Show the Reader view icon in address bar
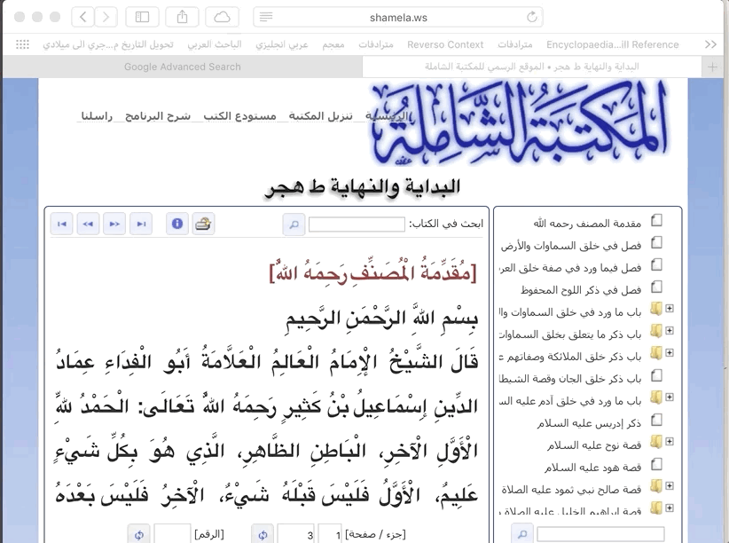This screenshot has width=729, height=543. (x=266, y=17)
